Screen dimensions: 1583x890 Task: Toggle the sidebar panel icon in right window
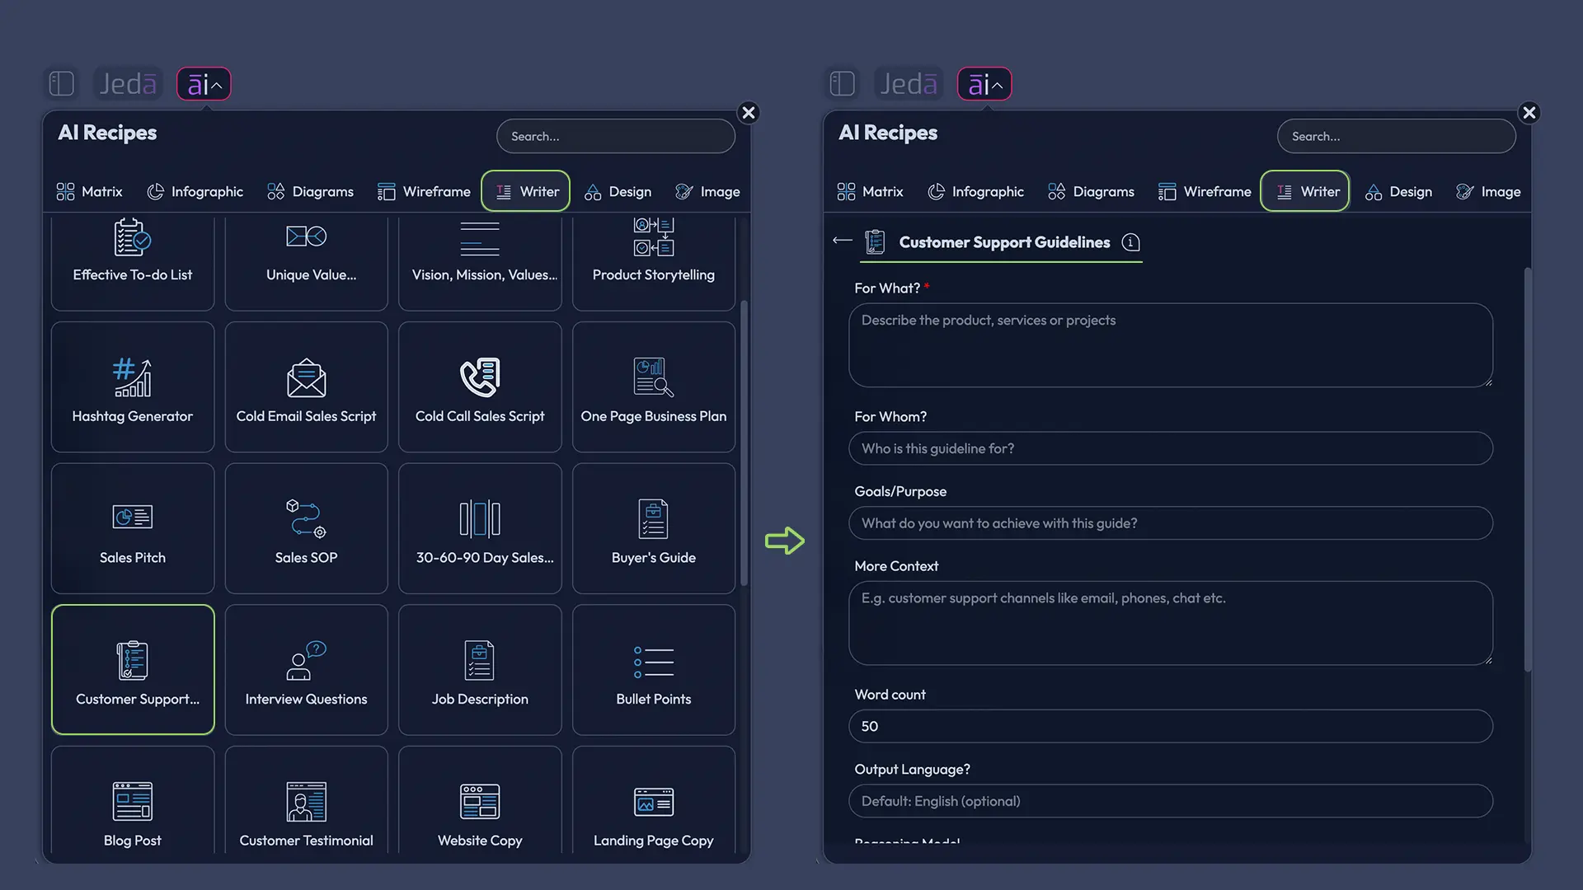842,83
